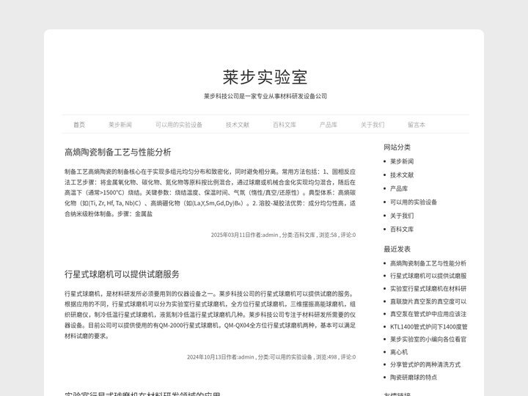Open 可以用的实验设备 in the navigation bar

click(179, 125)
